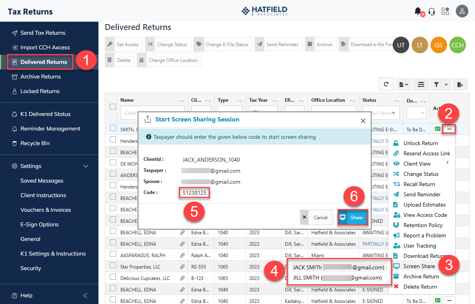This screenshot has height=304, width=475.
Task: Open the notifications bell icon
Action: click(x=418, y=11)
